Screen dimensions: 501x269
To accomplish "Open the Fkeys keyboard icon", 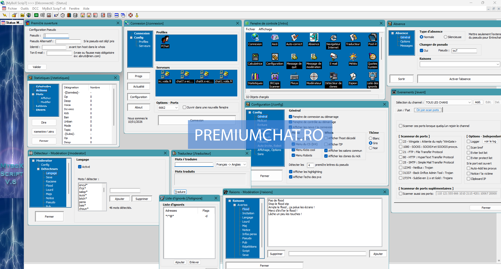I will 294,79.
